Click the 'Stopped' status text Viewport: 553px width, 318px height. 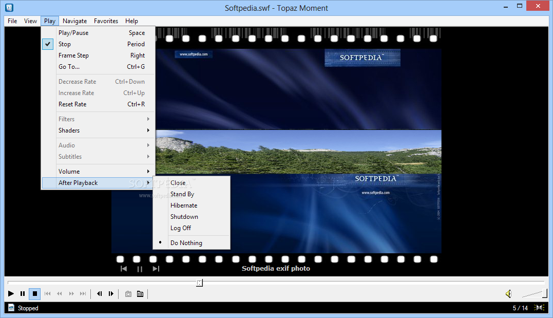pos(28,308)
